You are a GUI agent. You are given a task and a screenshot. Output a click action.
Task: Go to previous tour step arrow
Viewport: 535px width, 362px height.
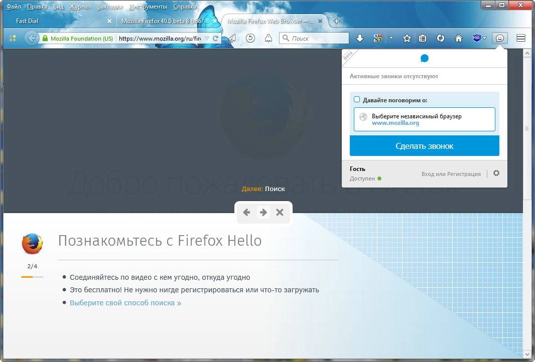[246, 213]
